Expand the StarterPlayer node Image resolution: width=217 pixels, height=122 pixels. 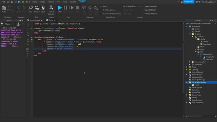point(187,95)
